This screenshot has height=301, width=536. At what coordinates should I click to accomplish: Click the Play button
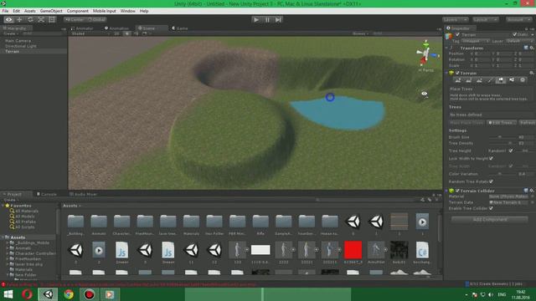point(256,20)
